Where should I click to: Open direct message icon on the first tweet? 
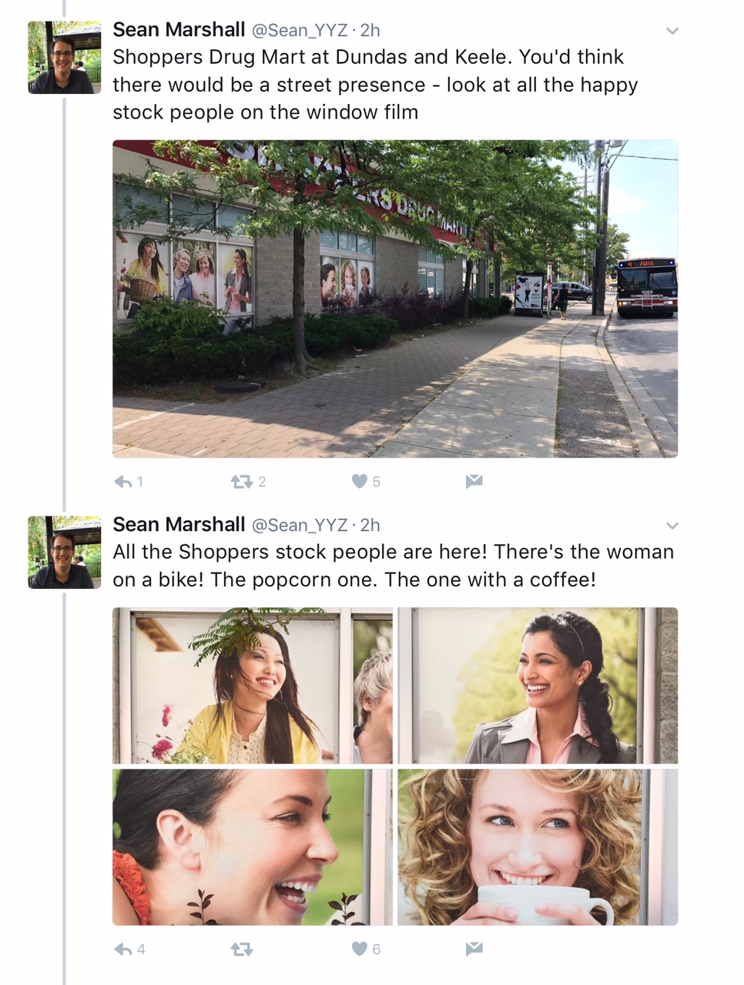[x=474, y=482]
